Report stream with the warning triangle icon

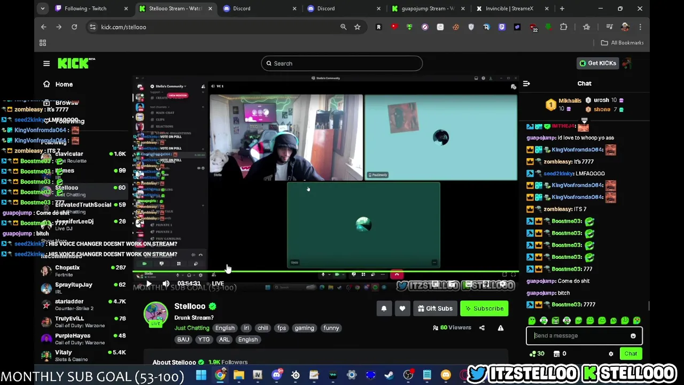click(501, 328)
